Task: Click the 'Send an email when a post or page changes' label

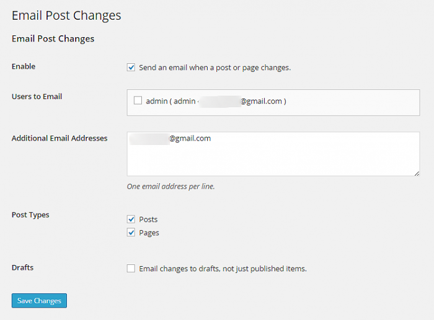Action: (x=215, y=67)
